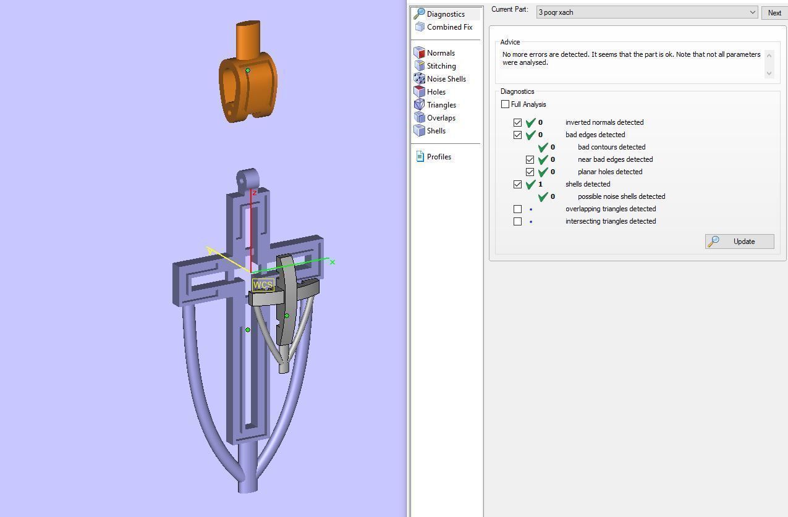Screen dimensions: 788x517
Task: Enable overlapping triangles detected checkbox
Action: tap(518, 209)
